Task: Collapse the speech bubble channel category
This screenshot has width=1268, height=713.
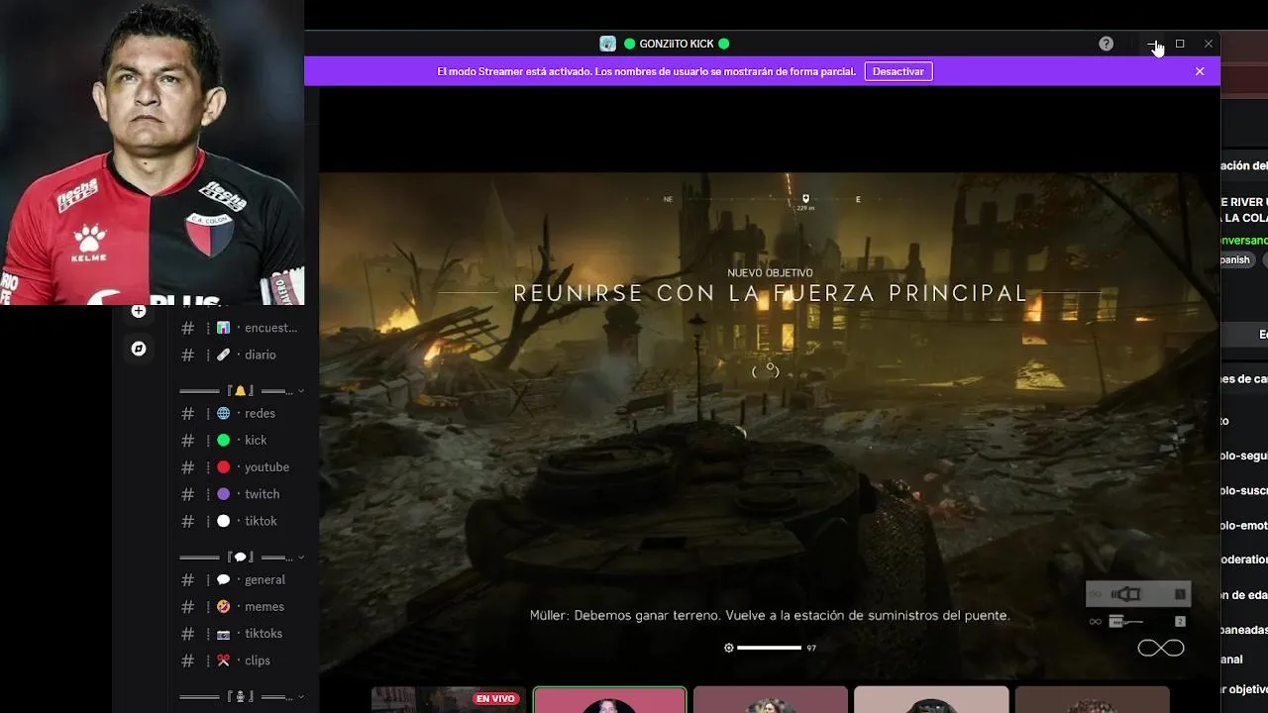Action: (241, 558)
